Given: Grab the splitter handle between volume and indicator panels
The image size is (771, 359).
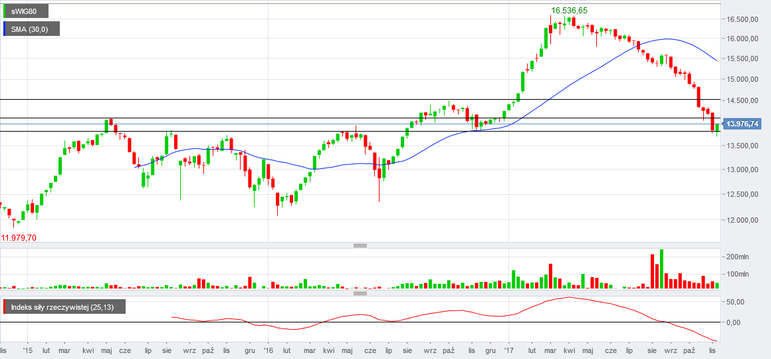Looking at the screenshot, I should click(360, 294).
